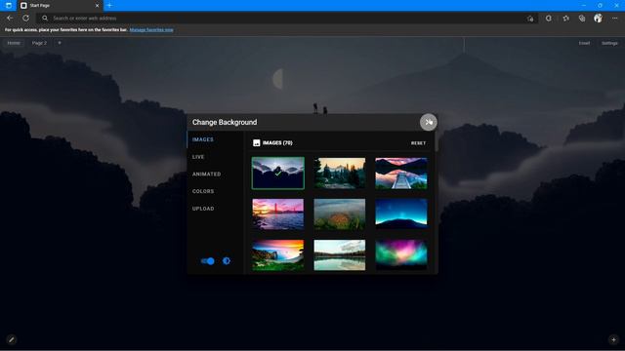Click the RESET background button
This screenshot has width=625, height=351.
point(418,143)
